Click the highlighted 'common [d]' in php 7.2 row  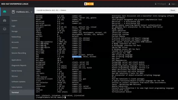(77, 57)
